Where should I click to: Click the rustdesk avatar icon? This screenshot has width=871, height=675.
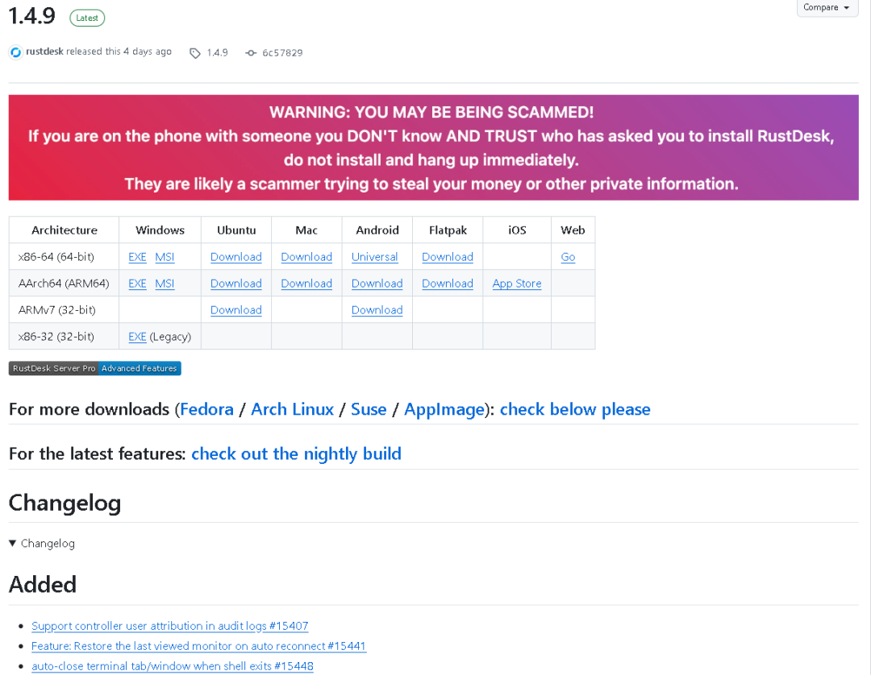15,52
